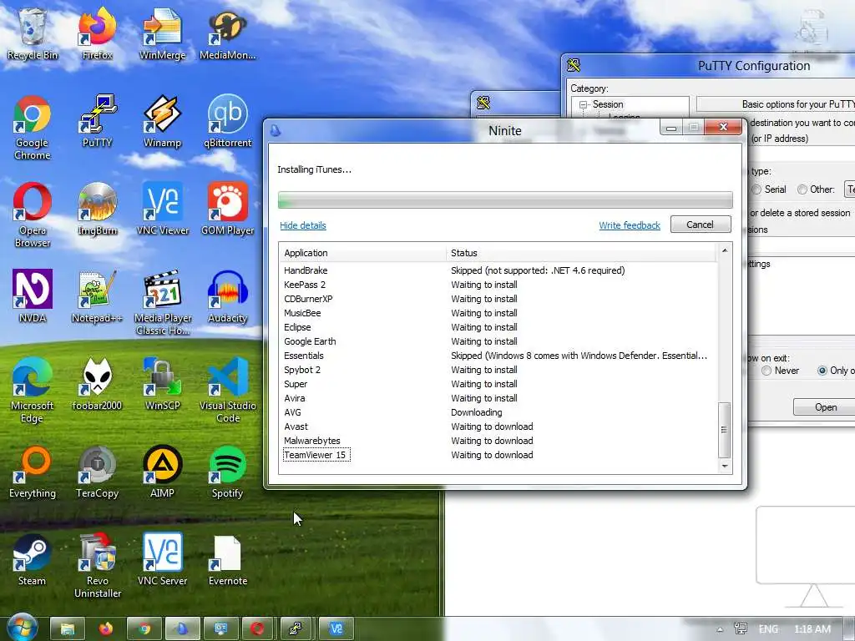The image size is (855, 641).
Task: Open File Explorer from the taskbar
Action: pos(68,629)
